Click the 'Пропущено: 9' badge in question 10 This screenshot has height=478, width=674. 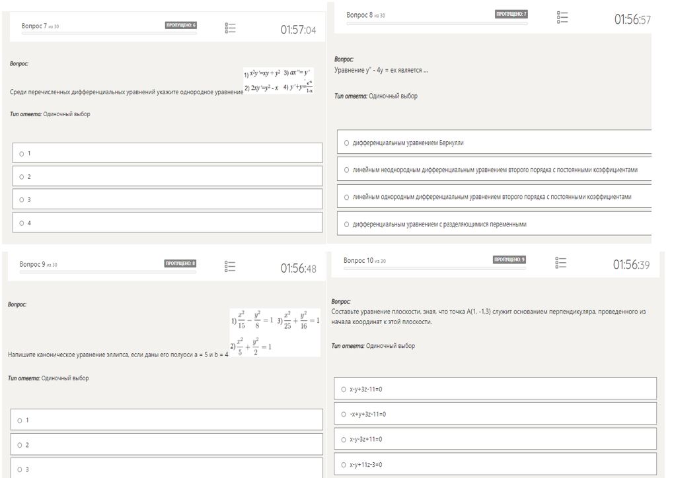pos(509,259)
